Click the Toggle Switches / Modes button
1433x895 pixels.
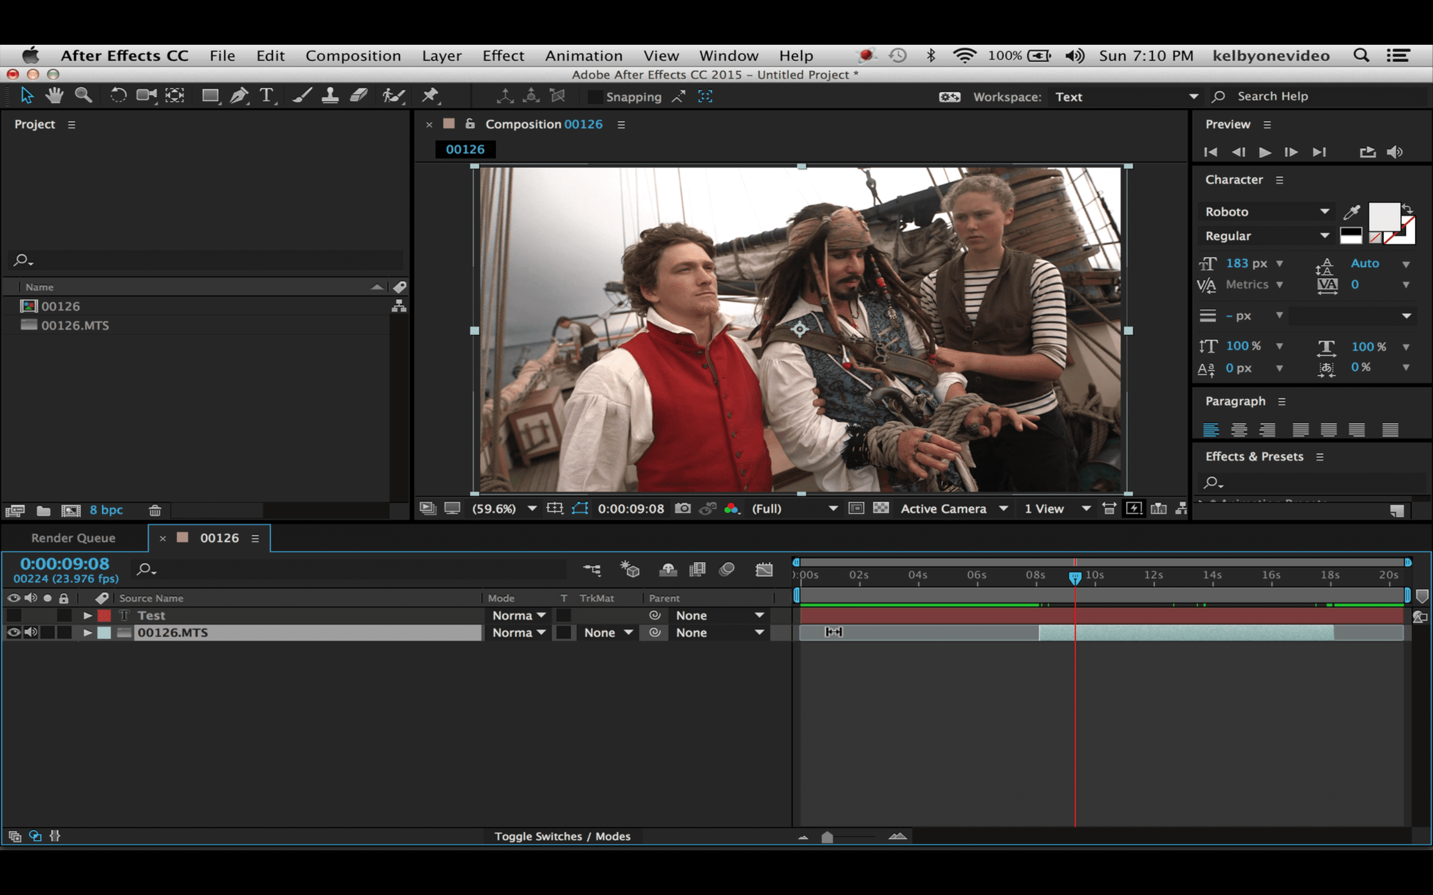pos(563,836)
